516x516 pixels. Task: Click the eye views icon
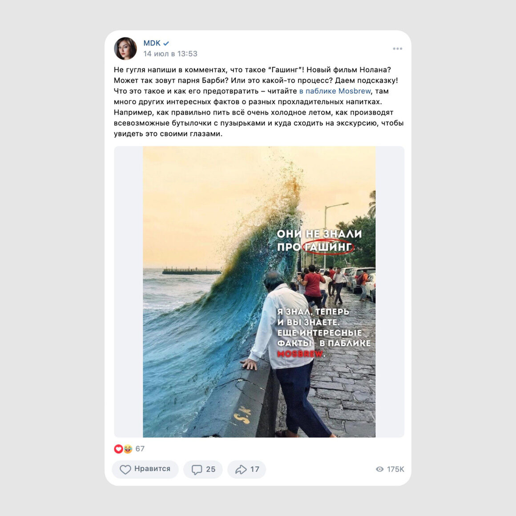coord(380,469)
